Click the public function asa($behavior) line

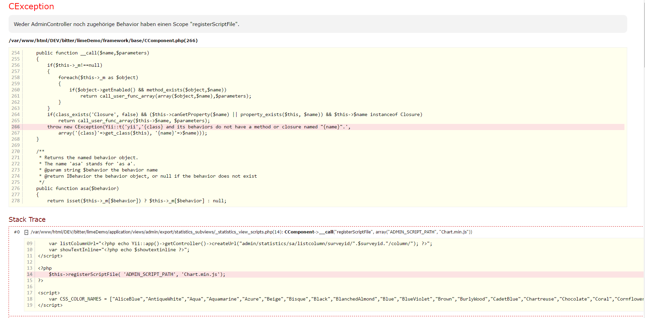click(77, 189)
